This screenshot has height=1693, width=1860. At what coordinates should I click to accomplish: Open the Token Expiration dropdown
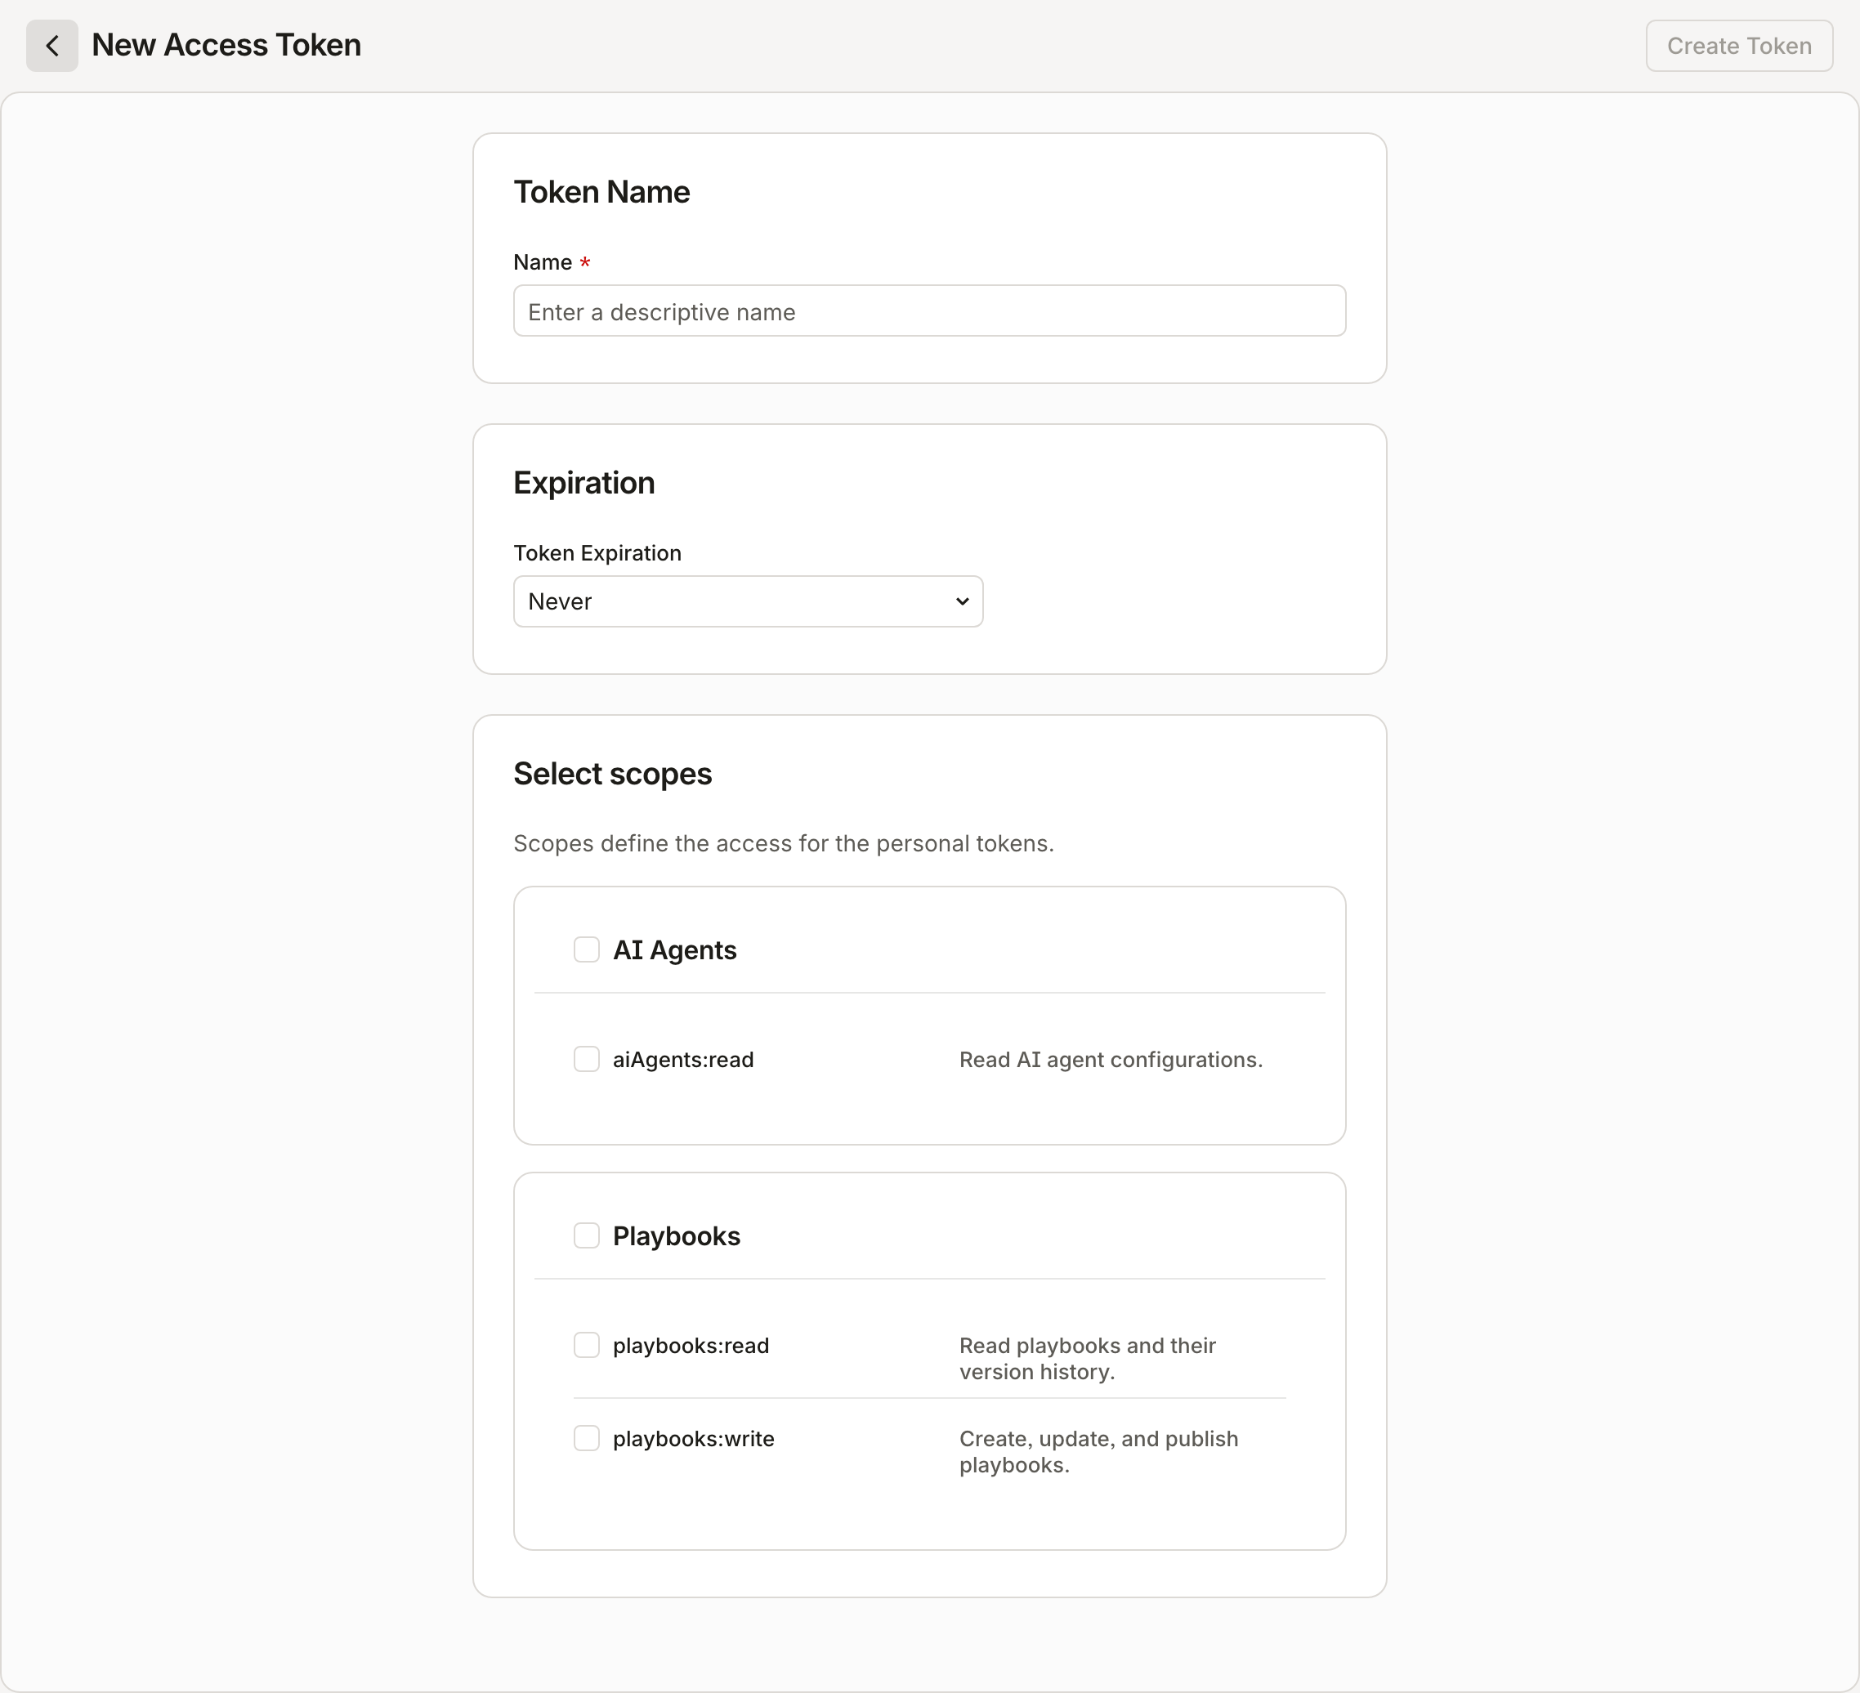749,601
